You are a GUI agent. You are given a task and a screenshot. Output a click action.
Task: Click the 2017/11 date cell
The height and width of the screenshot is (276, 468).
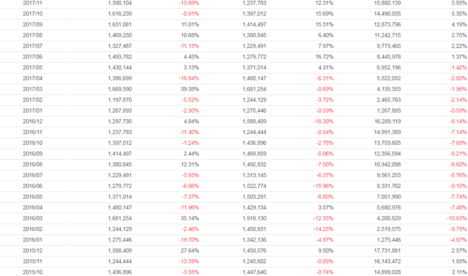click(x=32, y=3)
